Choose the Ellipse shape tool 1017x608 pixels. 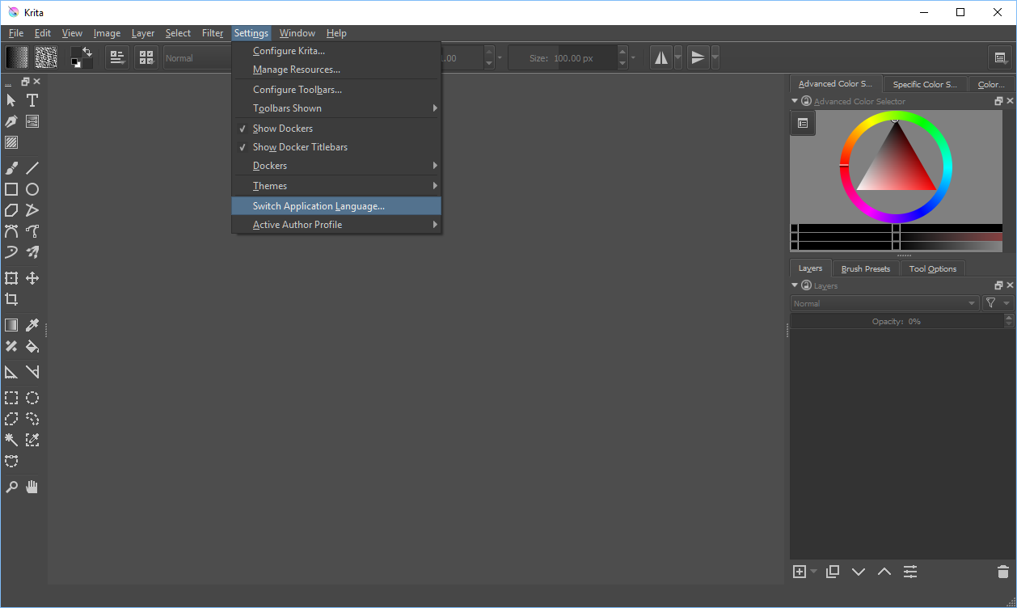32,189
